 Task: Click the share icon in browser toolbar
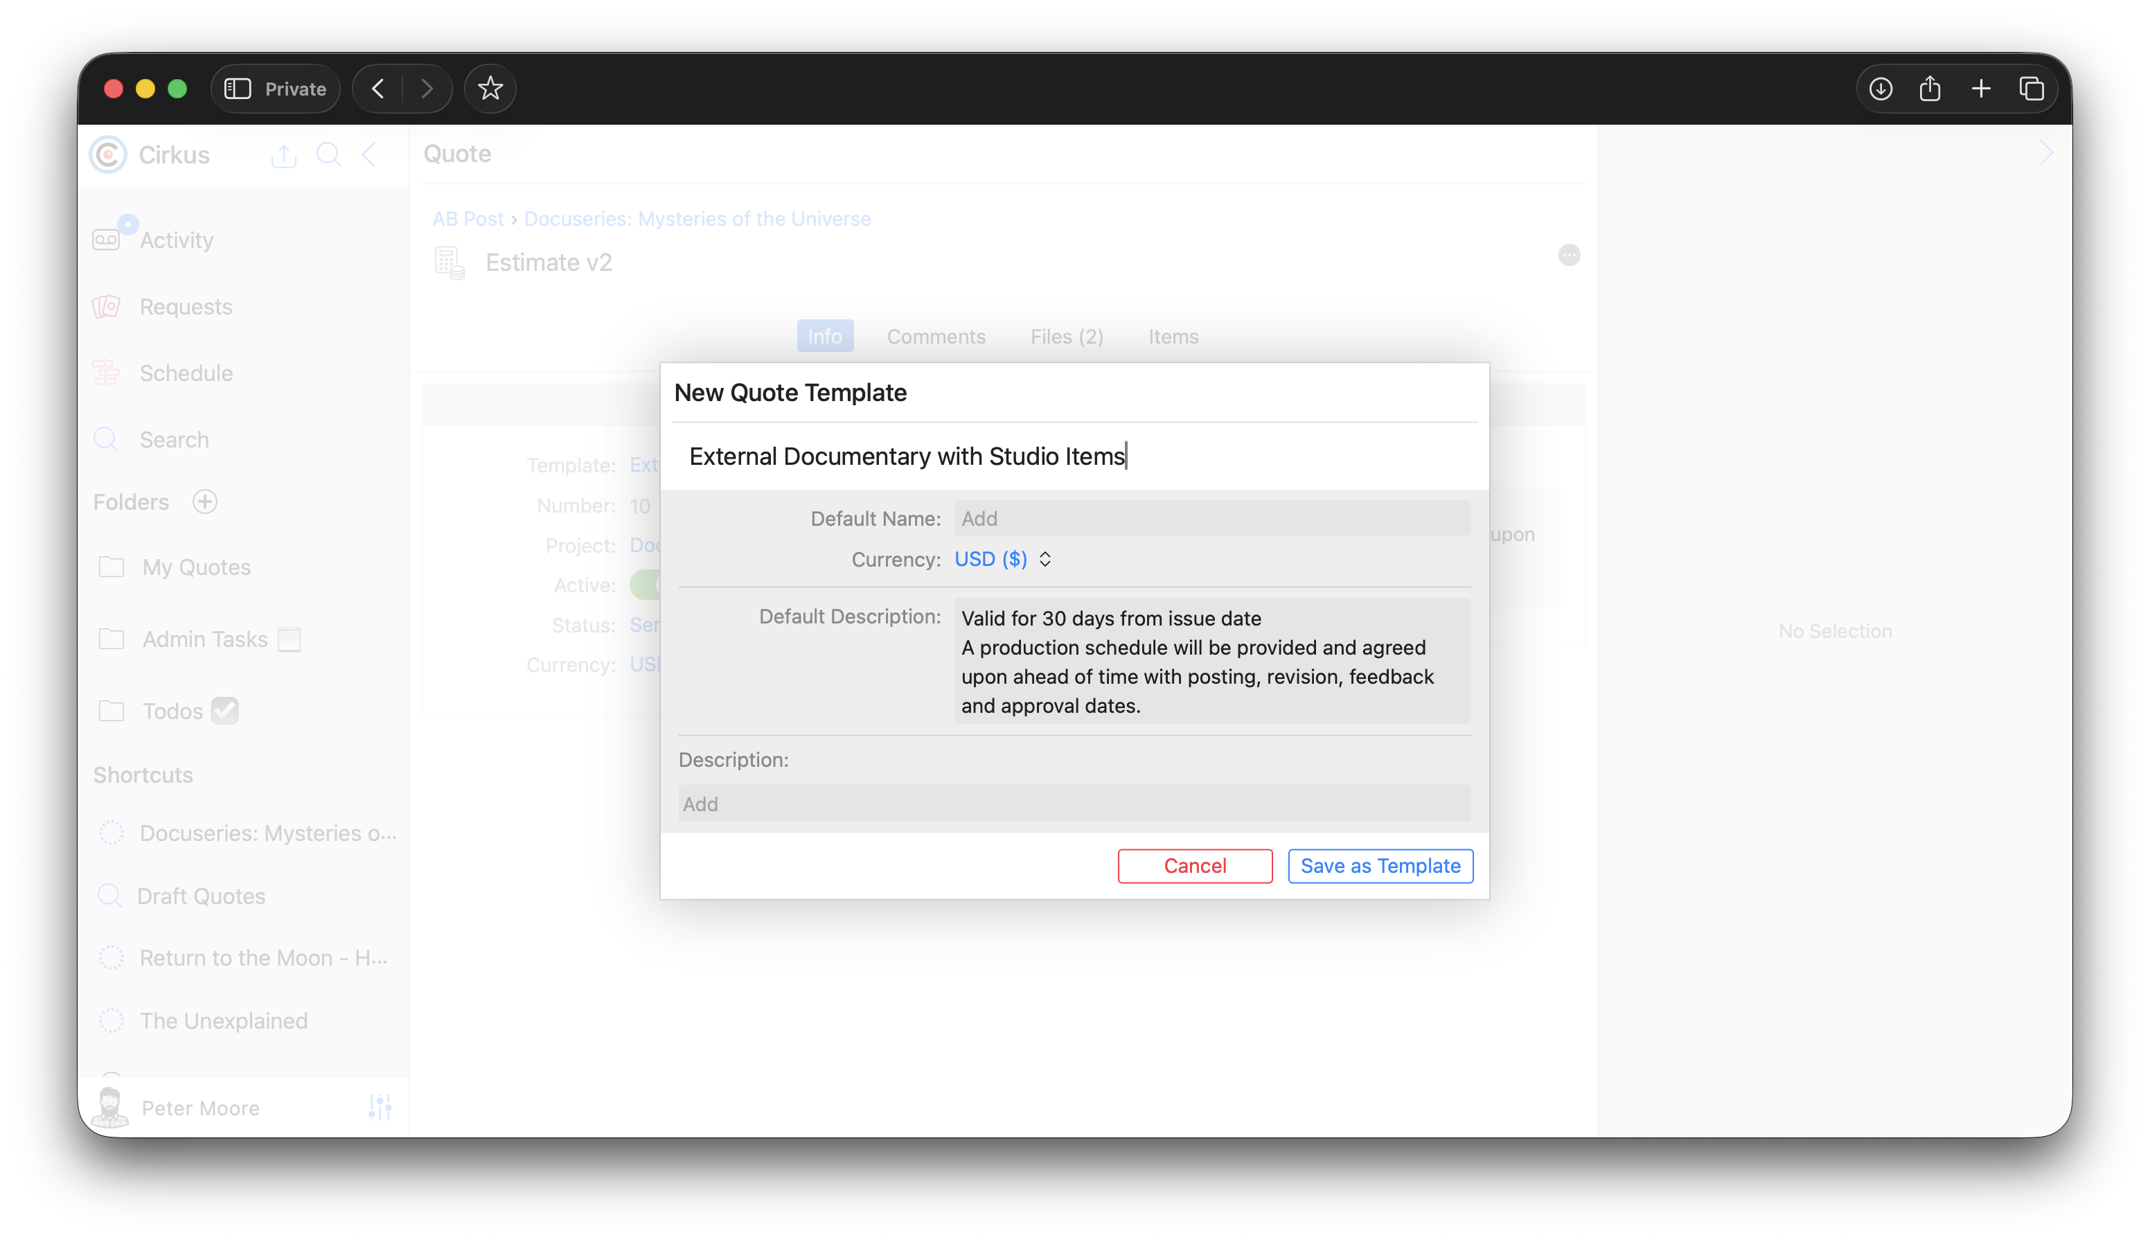coord(1930,89)
